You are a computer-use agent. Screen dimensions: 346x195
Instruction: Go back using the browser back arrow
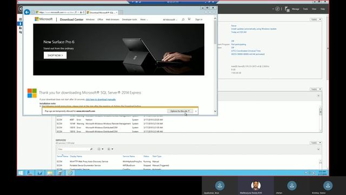(27, 12)
